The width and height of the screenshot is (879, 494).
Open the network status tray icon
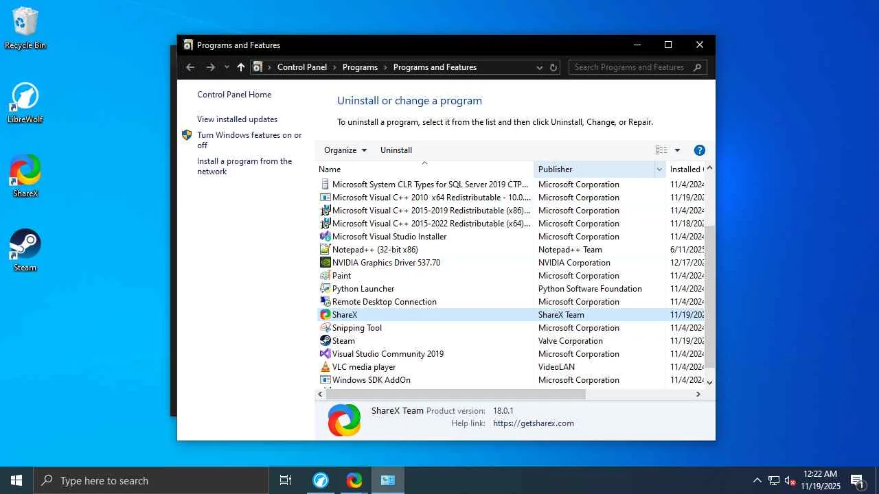773,480
